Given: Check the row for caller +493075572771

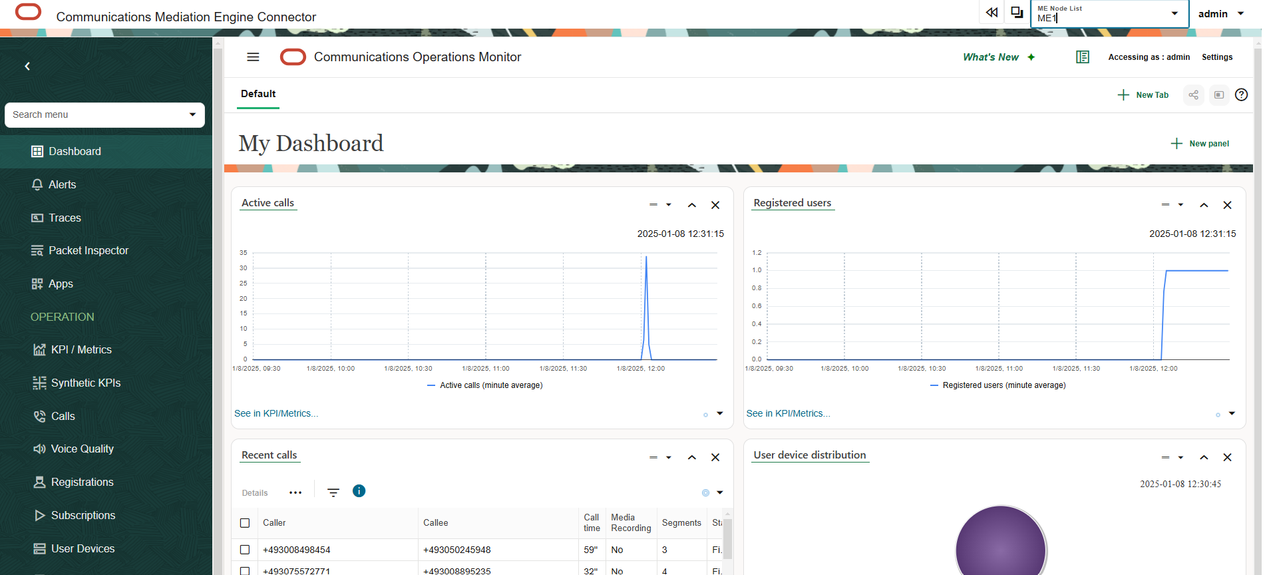Looking at the screenshot, I should (245, 571).
